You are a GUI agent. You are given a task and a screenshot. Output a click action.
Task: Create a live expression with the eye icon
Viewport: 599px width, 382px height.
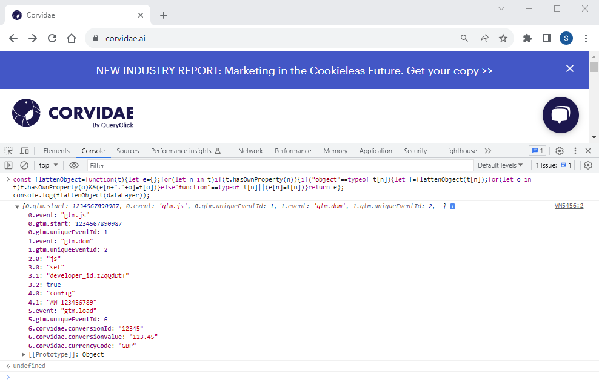tap(74, 165)
